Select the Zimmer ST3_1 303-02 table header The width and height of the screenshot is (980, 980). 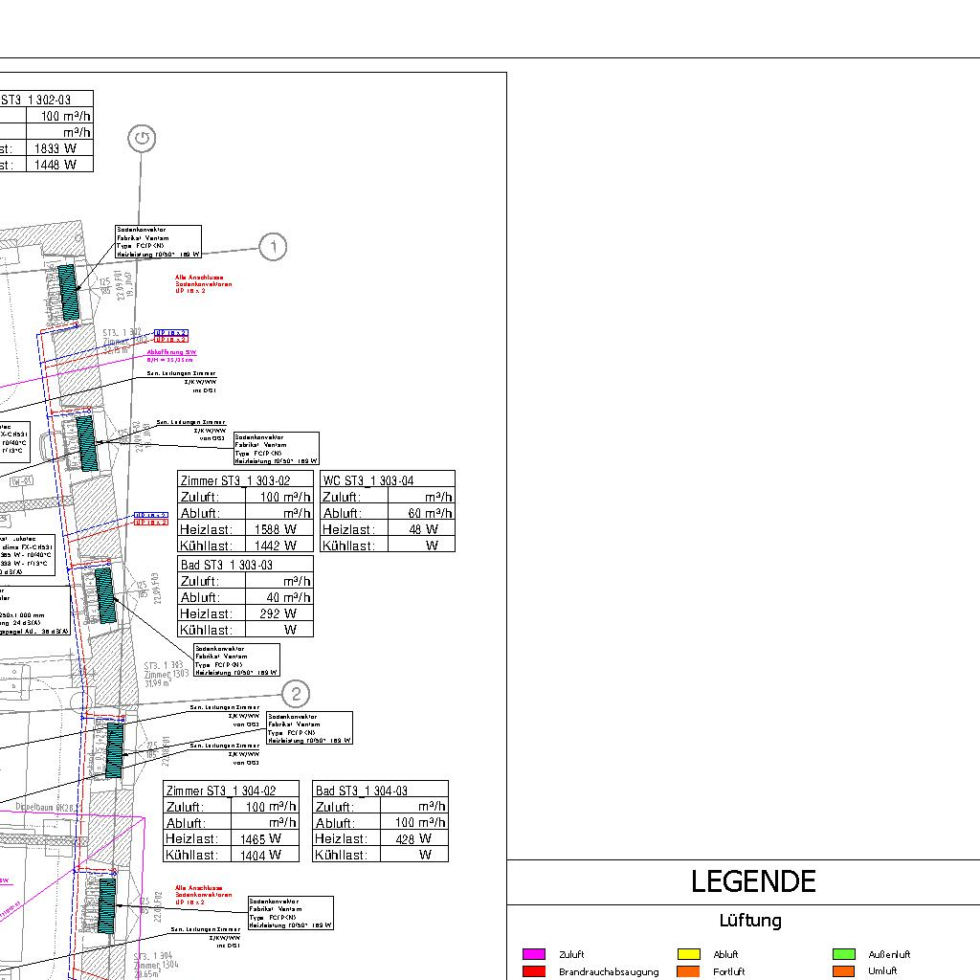coord(246,480)
